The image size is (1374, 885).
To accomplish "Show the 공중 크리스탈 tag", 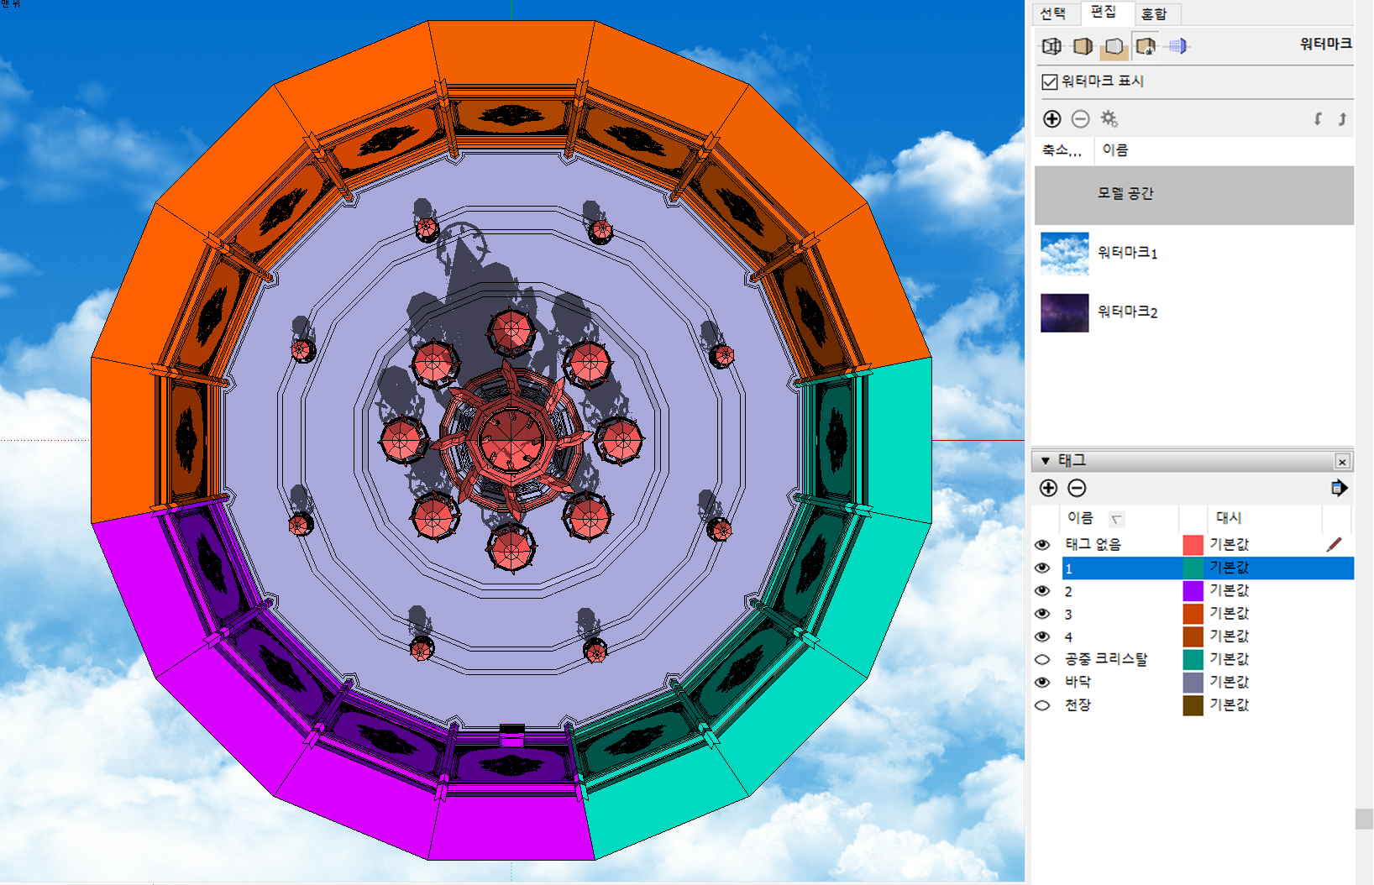I will (x=1042, y=659).
